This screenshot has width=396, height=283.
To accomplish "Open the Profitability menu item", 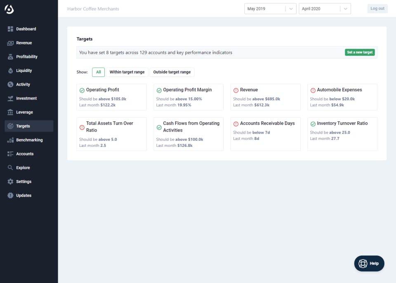I will tap(27, 57).
